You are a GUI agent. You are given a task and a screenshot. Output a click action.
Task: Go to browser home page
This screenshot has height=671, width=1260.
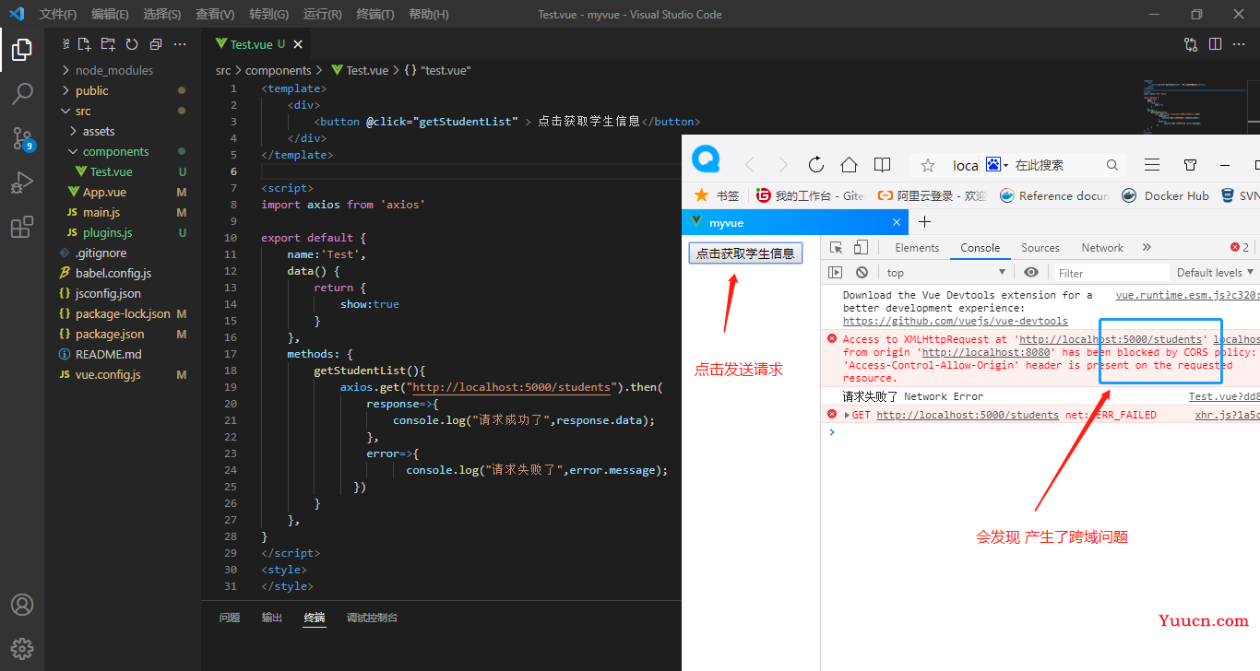pos(850,165)
